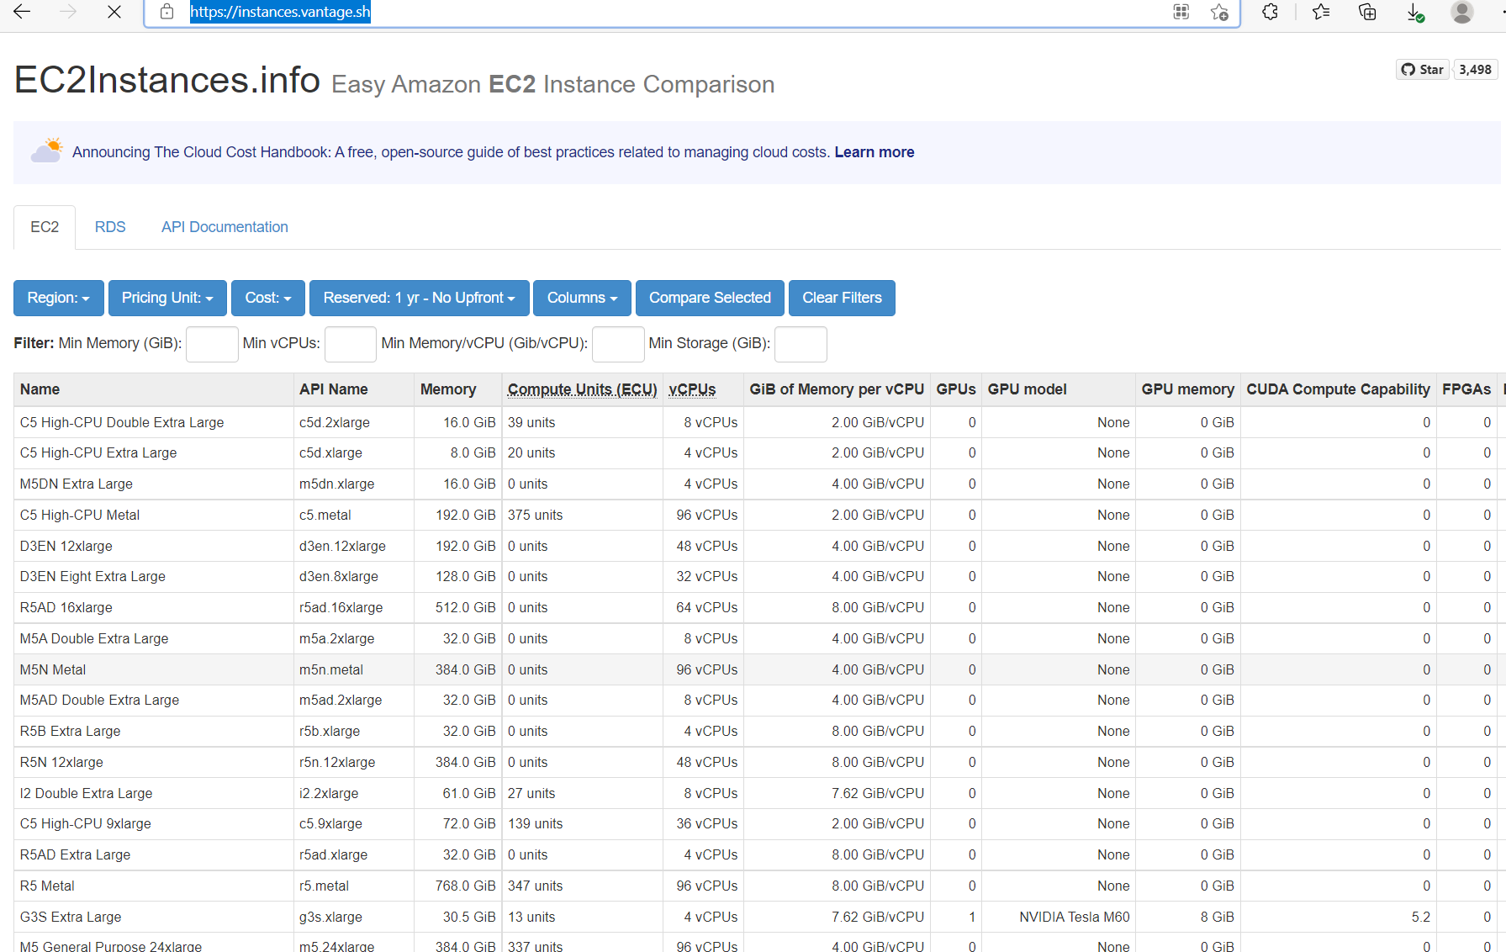The image size is (1506, 952).
Task: Switch to the EC2 tab
Action: [x=45, y=227]
